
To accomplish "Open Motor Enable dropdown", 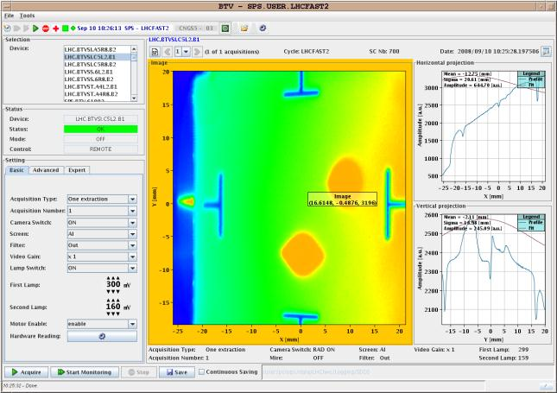I will [132, 324].
